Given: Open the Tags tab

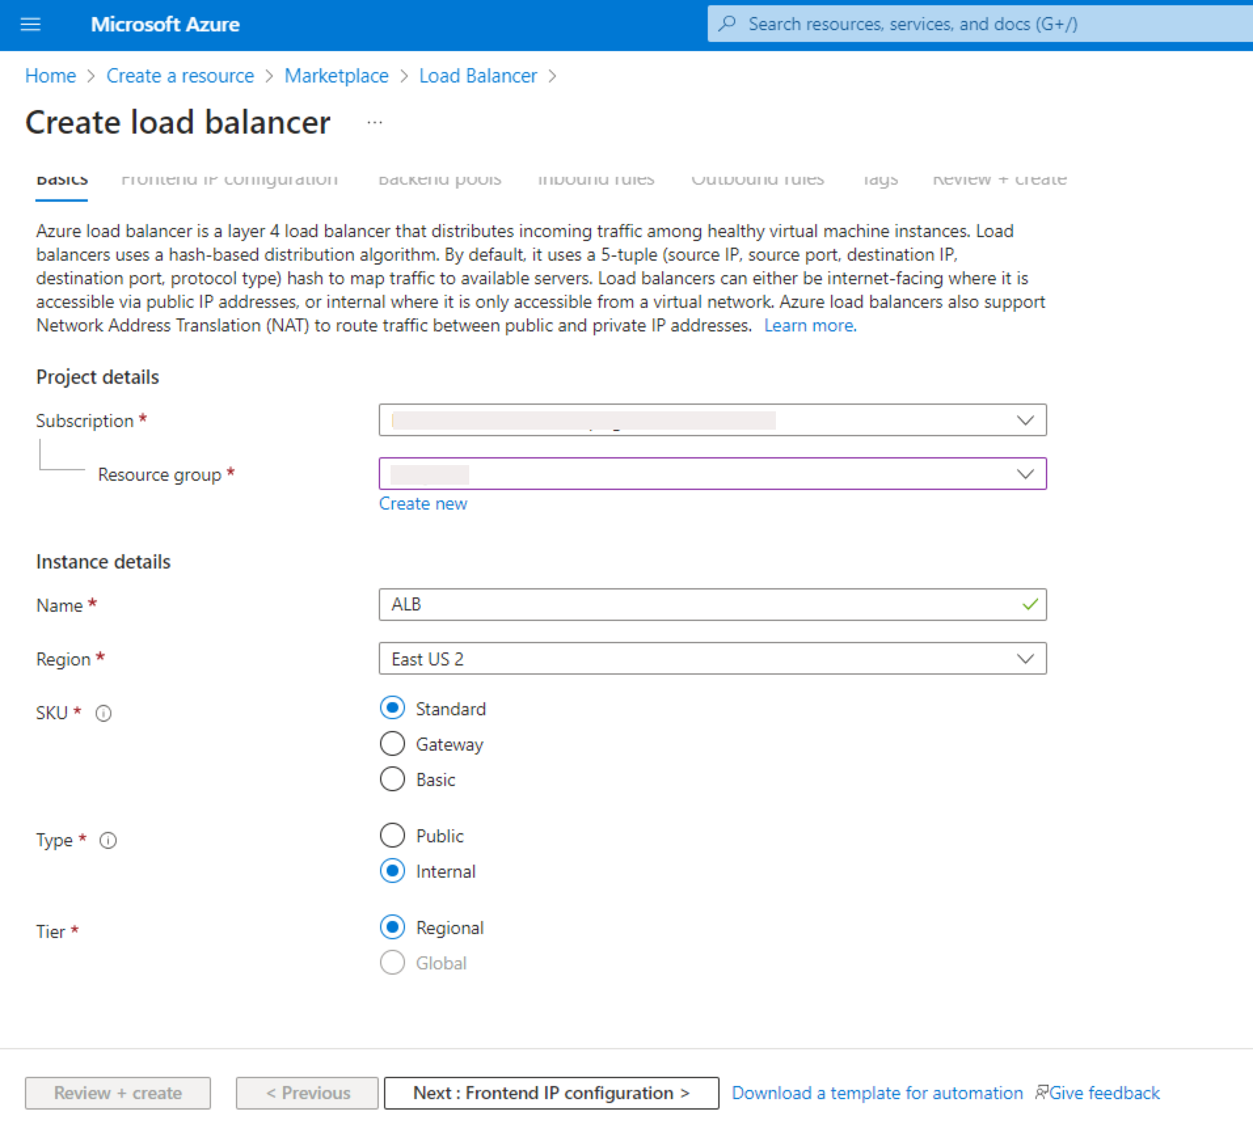Looking at the screenshot, I should [880, 179].
